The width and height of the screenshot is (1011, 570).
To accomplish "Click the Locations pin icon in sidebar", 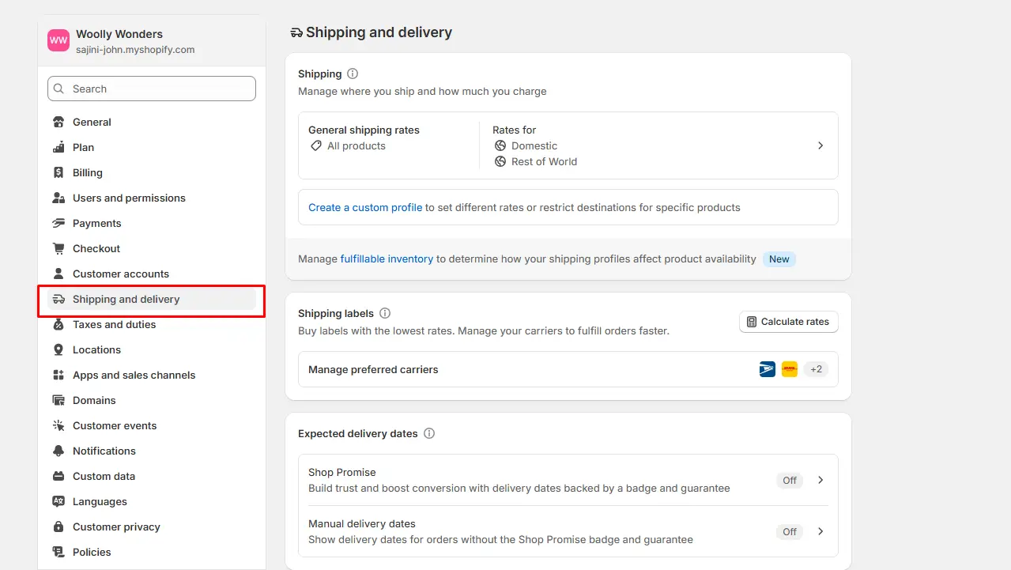I will coord(58,349).
